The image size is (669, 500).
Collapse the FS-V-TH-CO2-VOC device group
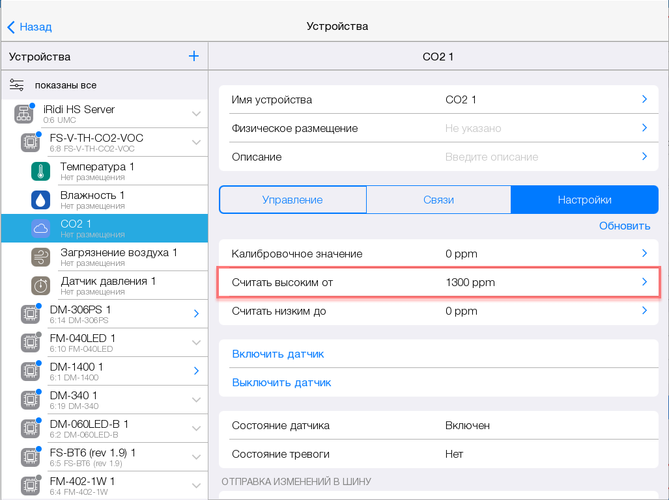pyautogui.click(x=196, y=143)
